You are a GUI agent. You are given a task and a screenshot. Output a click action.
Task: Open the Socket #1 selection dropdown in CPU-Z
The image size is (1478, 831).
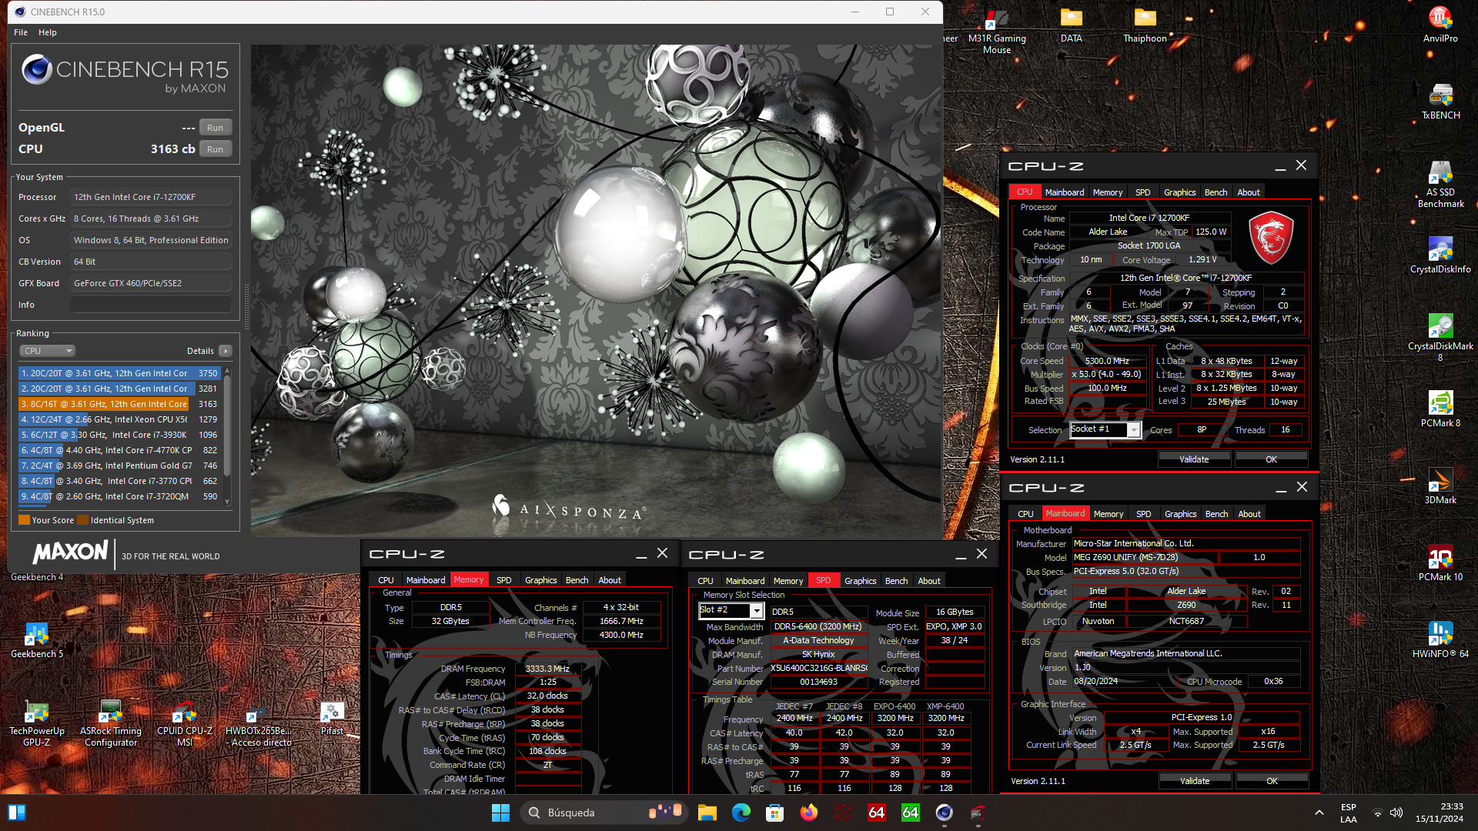point(1133,430)
